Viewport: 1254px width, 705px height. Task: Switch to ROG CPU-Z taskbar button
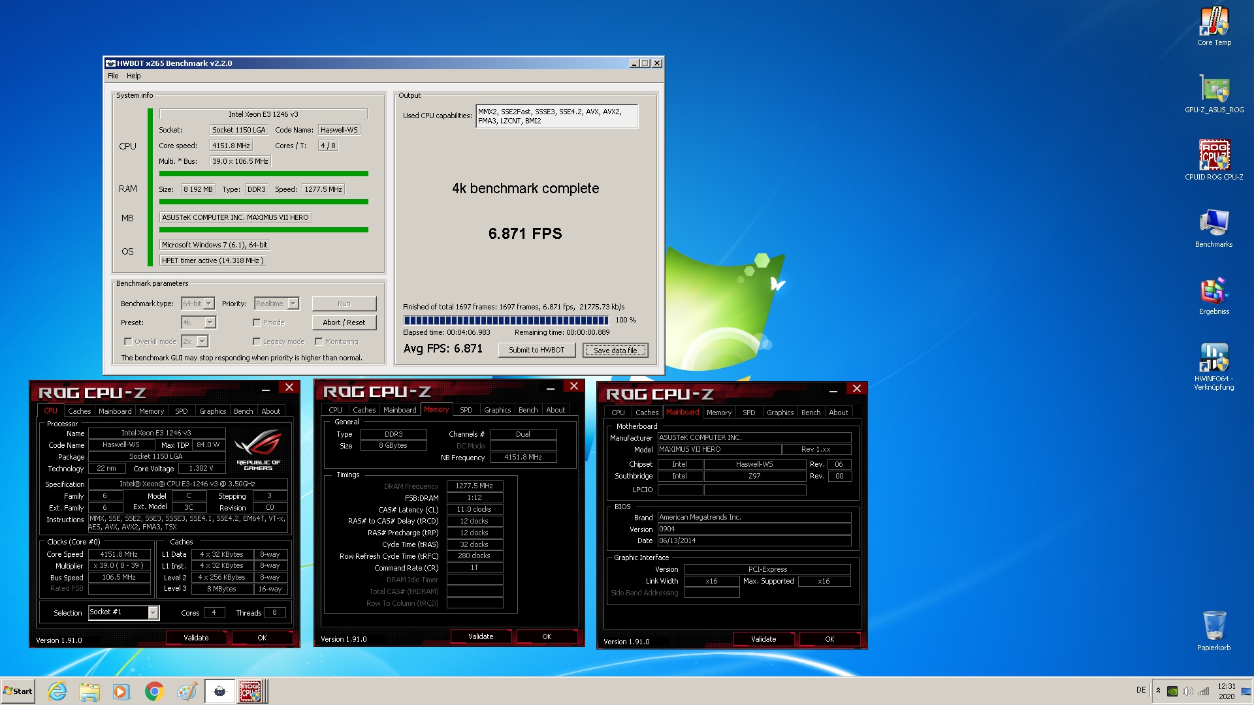click(251, 691)
